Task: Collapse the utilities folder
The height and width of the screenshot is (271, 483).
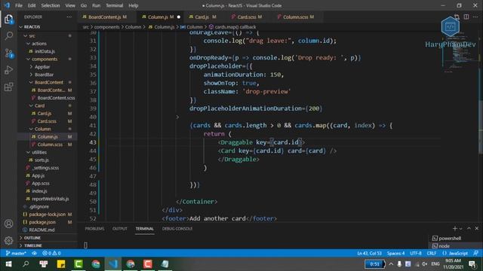Action: click(39, 152)
